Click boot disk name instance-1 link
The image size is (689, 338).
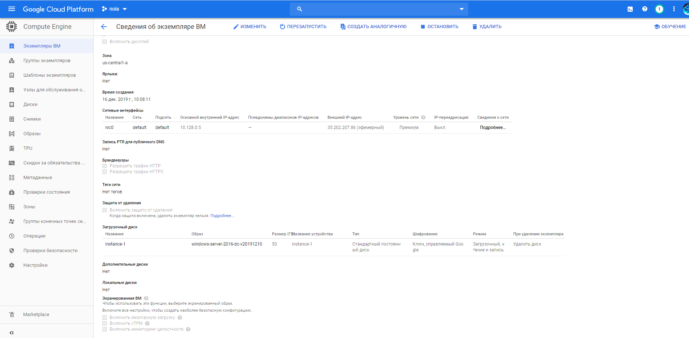(x=115, y=244)
